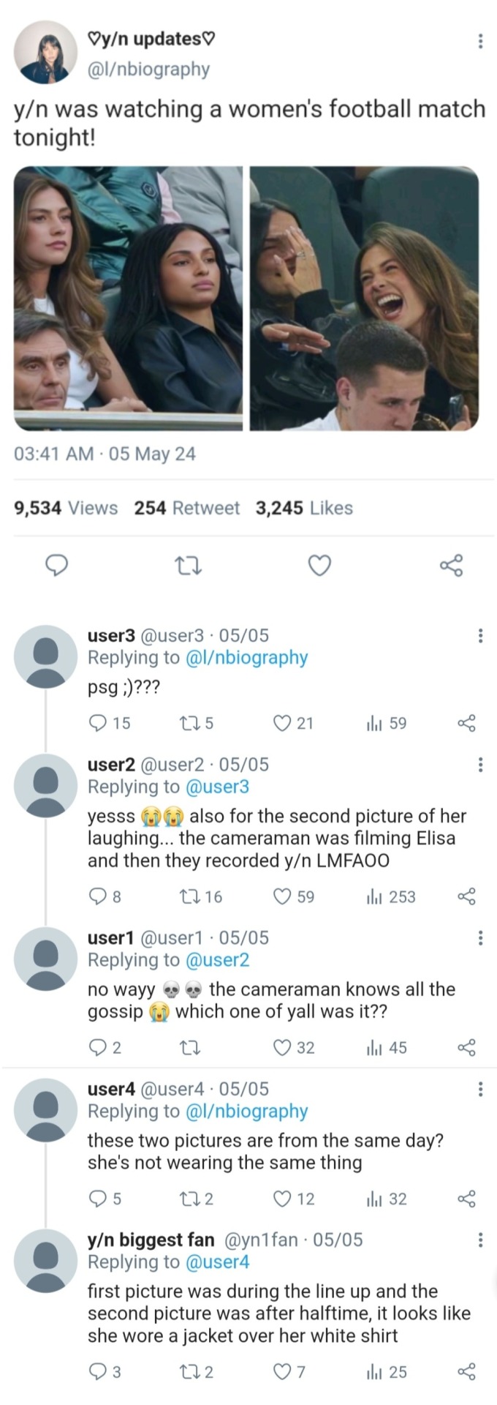Open the @user3 mention link in user2's reply

217,787
